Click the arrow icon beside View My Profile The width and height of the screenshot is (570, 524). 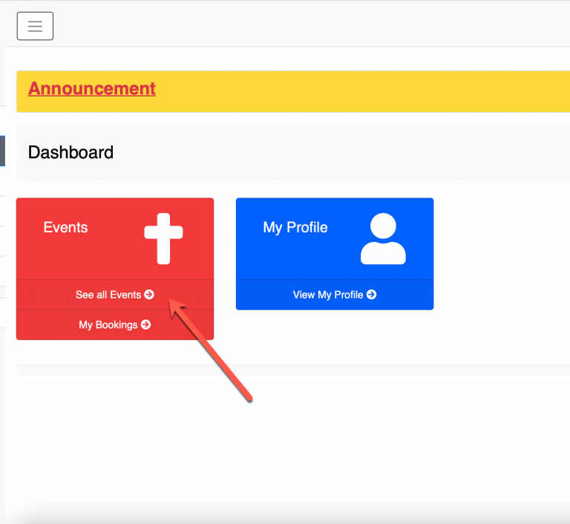(372, 294)
